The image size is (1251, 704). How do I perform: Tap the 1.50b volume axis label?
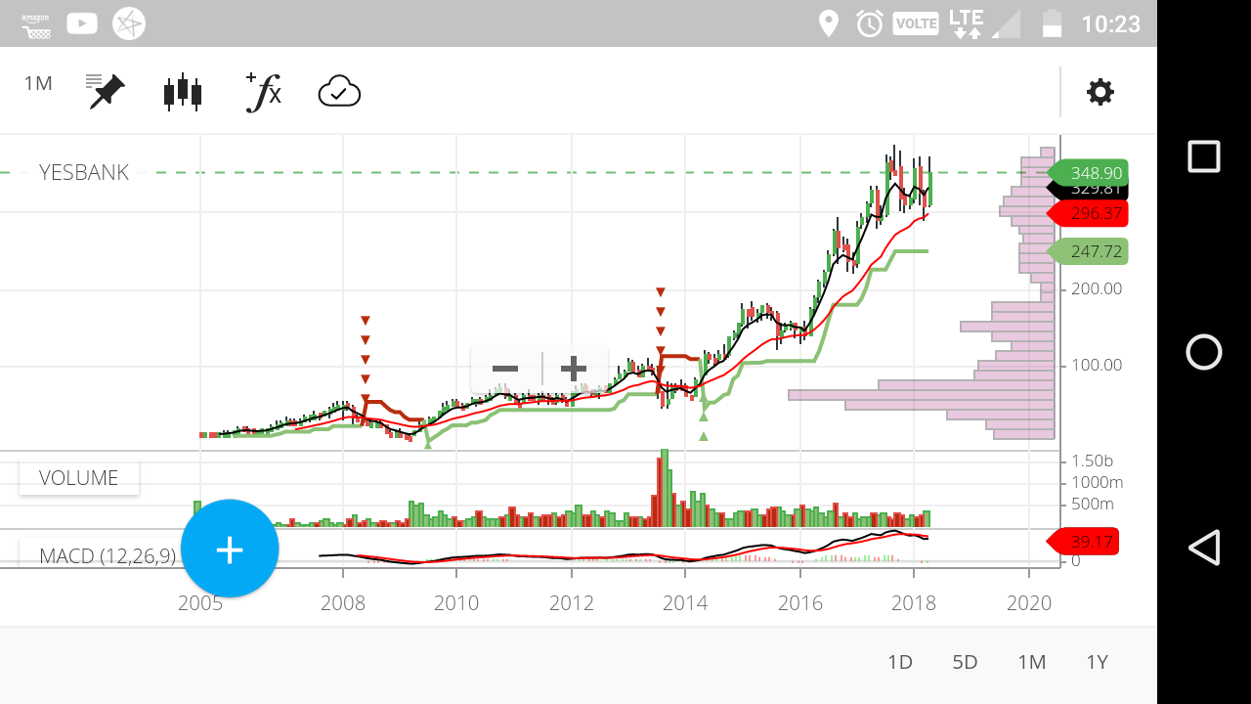[x=1093, y=461]
